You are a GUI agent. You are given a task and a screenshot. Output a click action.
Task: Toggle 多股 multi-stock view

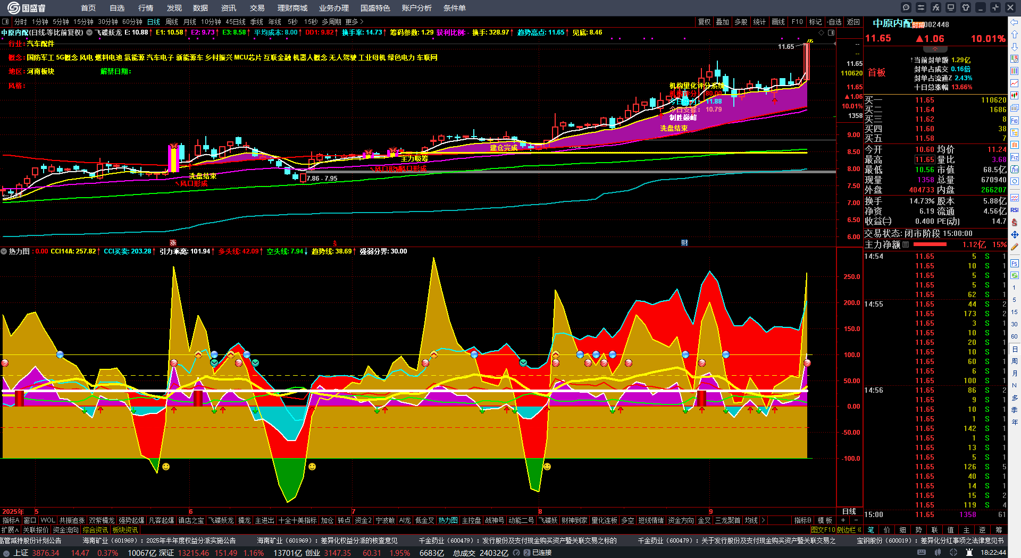pyautogui.click(x=741, y=22)
